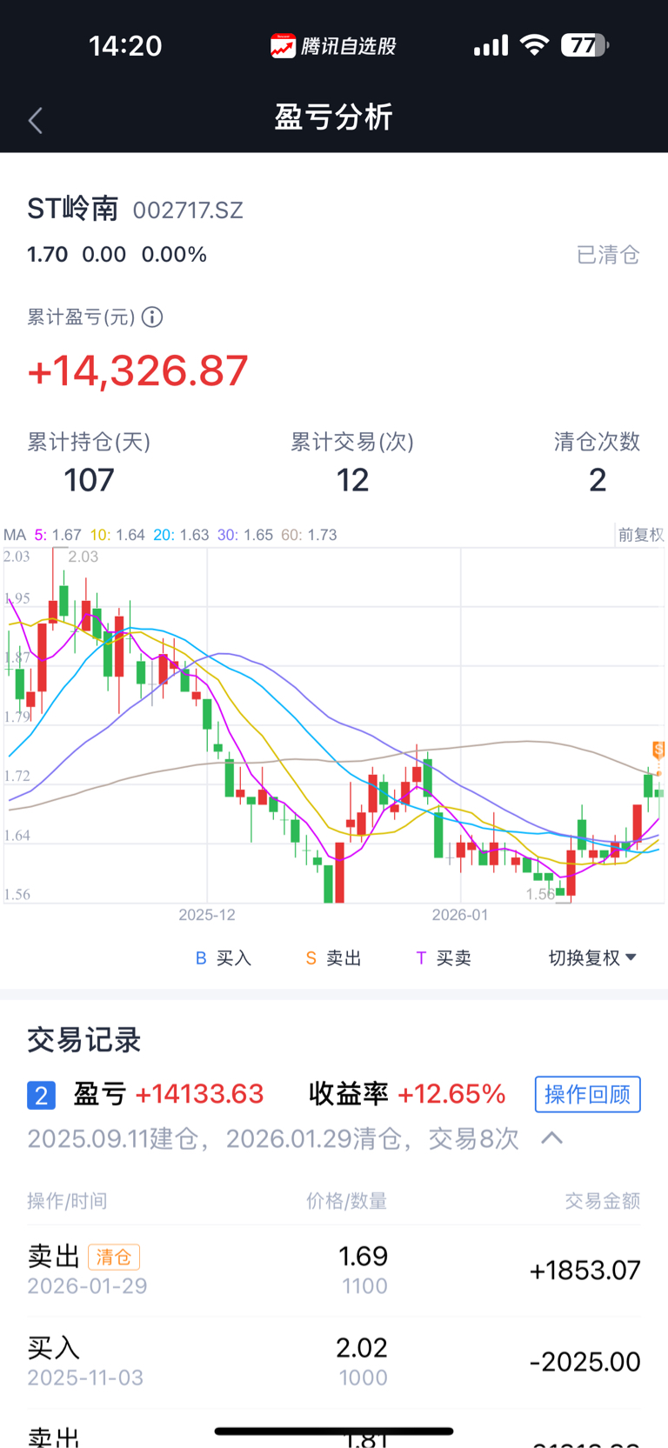
Task: Tap the 已清仓 status label
Action: tap(608, 255)
